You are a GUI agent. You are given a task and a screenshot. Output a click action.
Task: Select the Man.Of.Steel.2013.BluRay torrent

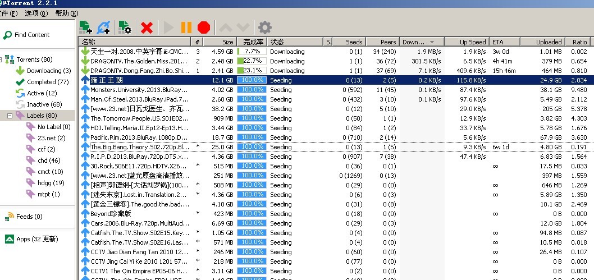click(336, 99)
